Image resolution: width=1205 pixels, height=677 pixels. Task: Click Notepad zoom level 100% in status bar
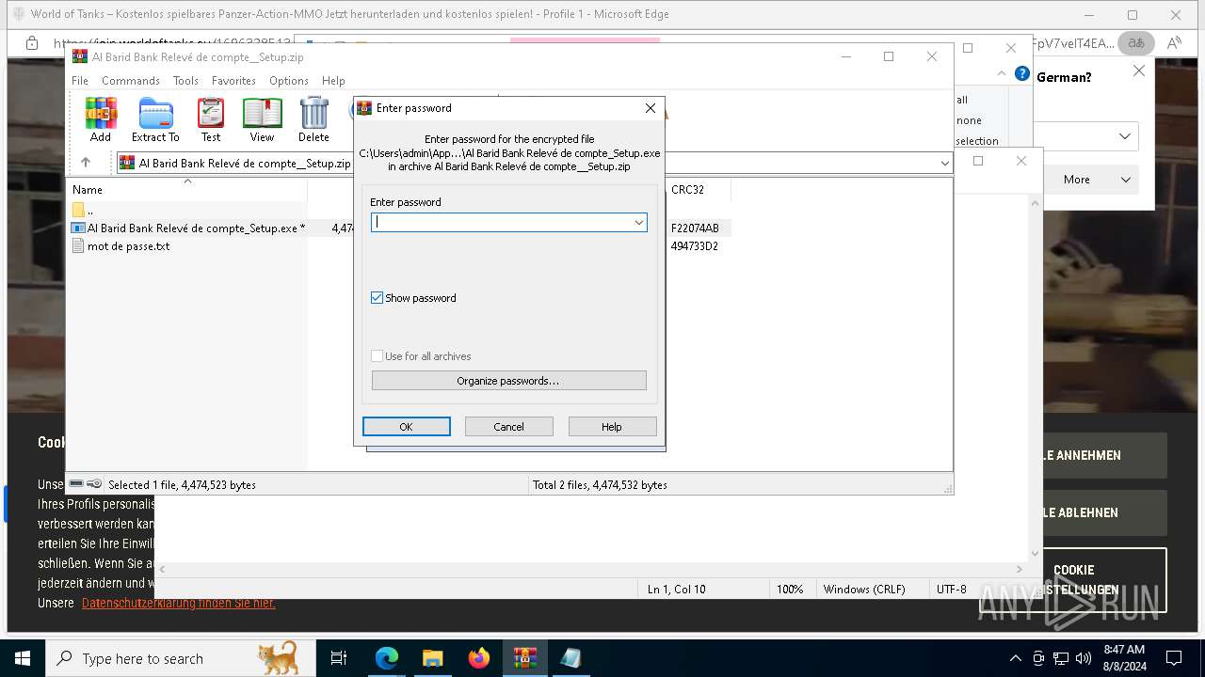(790, 590)
